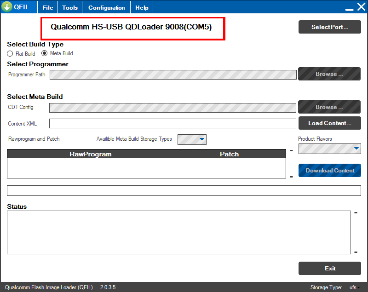Viewport: 368px width, 292px height.
Task: Click the Select Port button
Action: (x=329, y=27)
